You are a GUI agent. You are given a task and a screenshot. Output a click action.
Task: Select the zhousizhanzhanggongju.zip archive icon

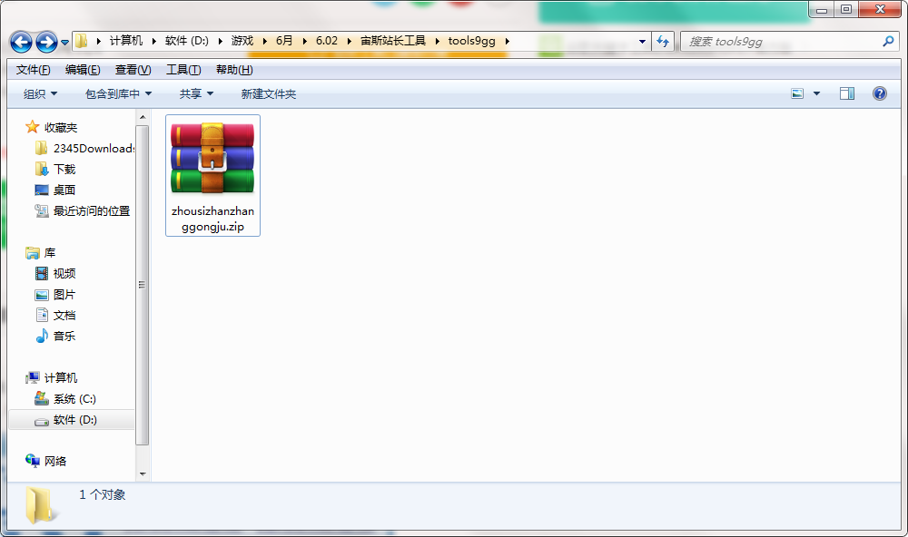[x=212, y=158]
